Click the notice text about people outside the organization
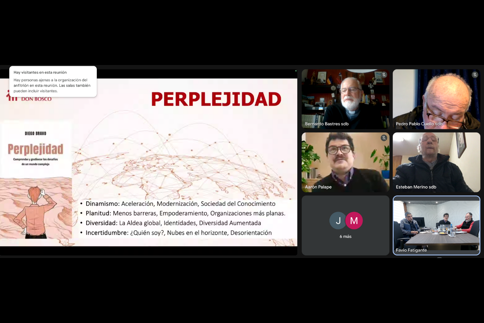This screenshot has height=323, width=484. point(52,85)
